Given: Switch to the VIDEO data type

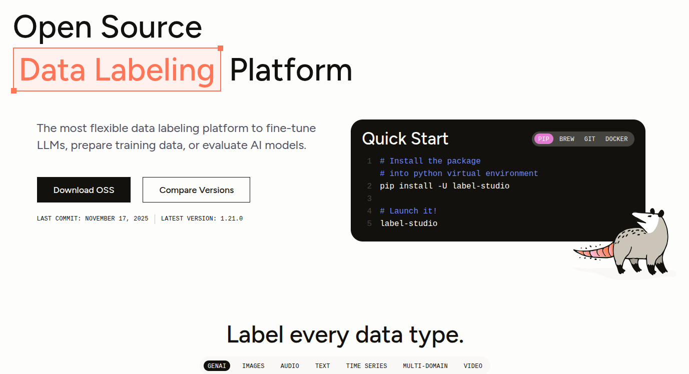Looking at the screenshot, I should pyautogui.click(x=473, y=366).
